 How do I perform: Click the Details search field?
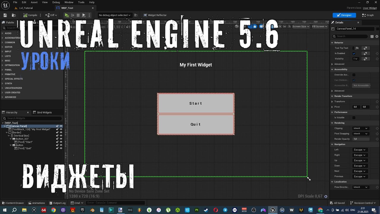(350, 36)
